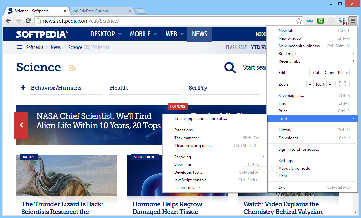
Task: Enter fullscreen from the Zoom row
Action: pyautogui.click(x=342, y=84)
